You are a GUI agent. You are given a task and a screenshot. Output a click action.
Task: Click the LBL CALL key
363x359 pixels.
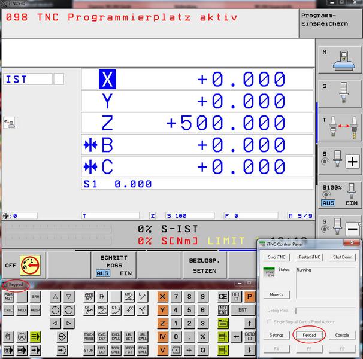143,336
